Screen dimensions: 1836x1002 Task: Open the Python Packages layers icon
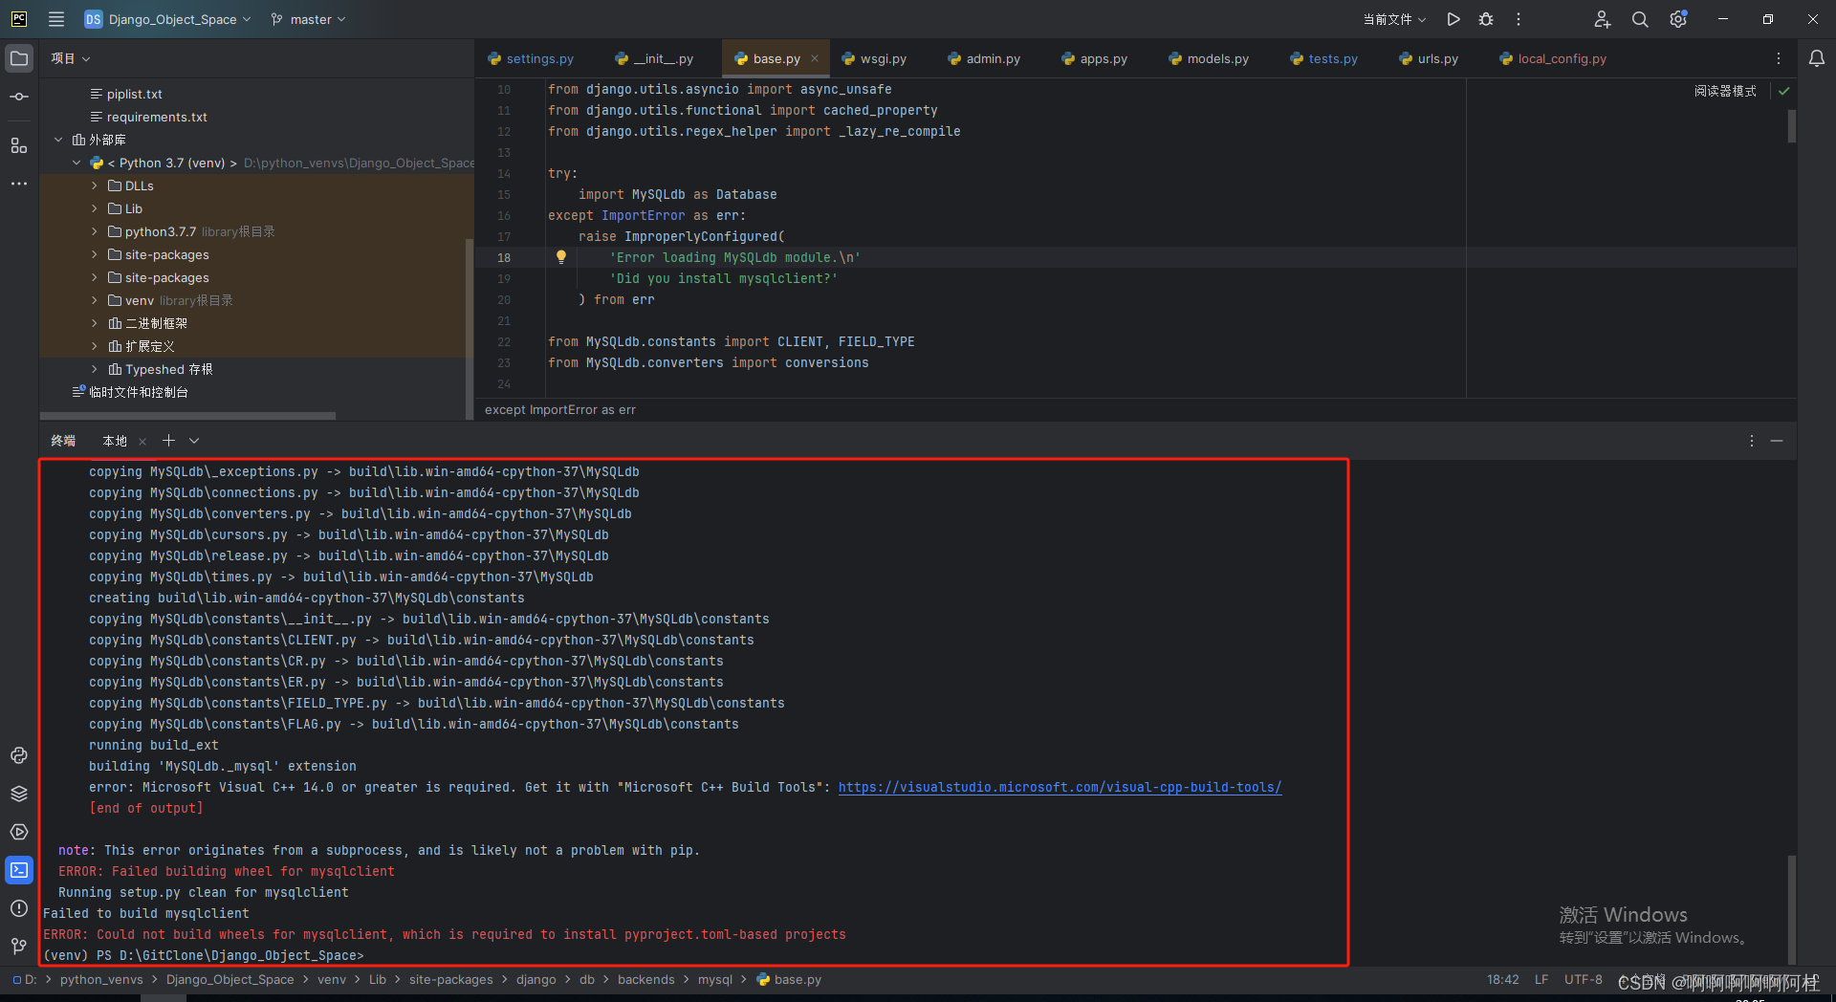click(x=19, y=794)
